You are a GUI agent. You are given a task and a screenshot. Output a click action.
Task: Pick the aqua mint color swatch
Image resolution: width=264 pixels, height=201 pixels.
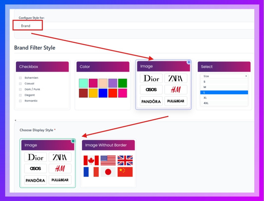[x=83, y=83]
